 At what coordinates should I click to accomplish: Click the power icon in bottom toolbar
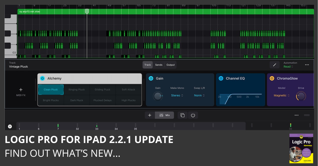point(193,115)
